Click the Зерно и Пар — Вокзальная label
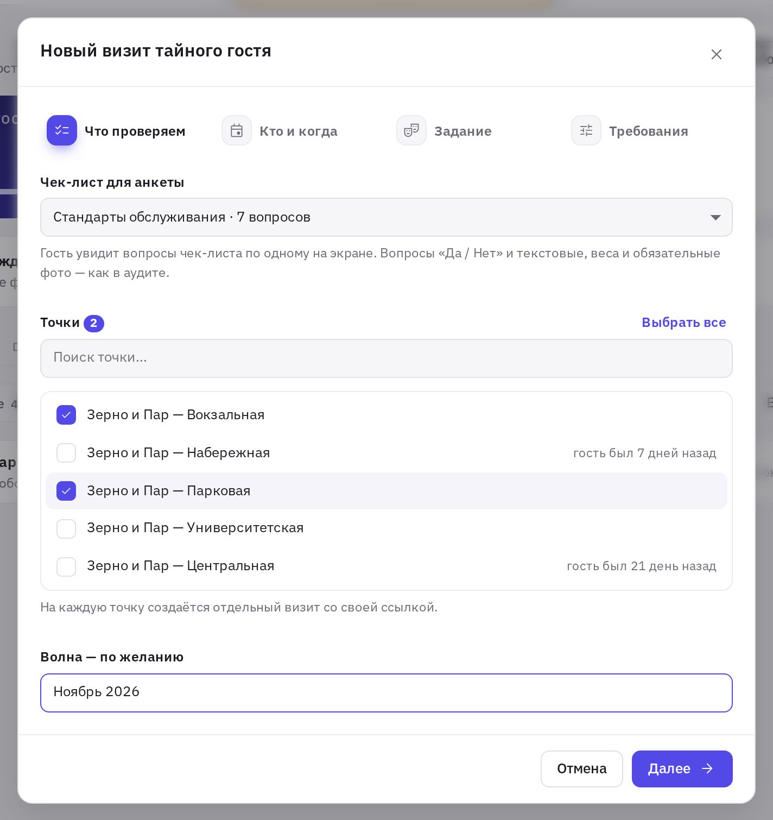This screenshot has width=773, height=820. click(176, 415)
